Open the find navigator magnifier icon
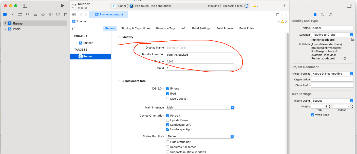This screenshot has height=154, width=357. point(28,14)
